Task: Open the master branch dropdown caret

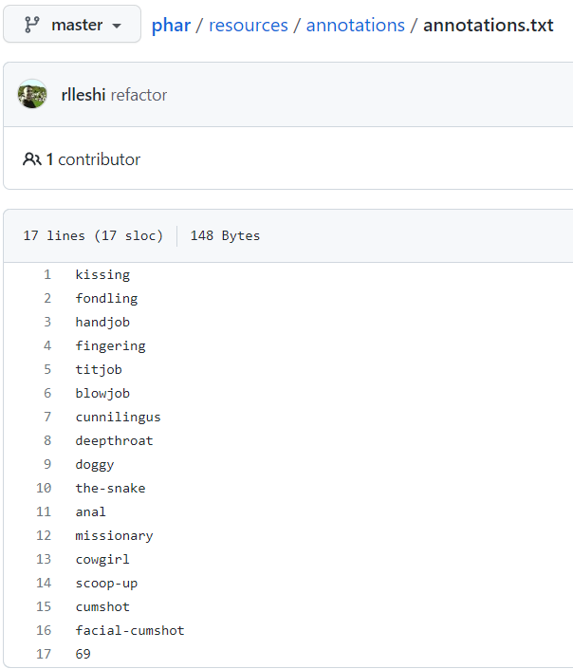Action: click(117, 26)
